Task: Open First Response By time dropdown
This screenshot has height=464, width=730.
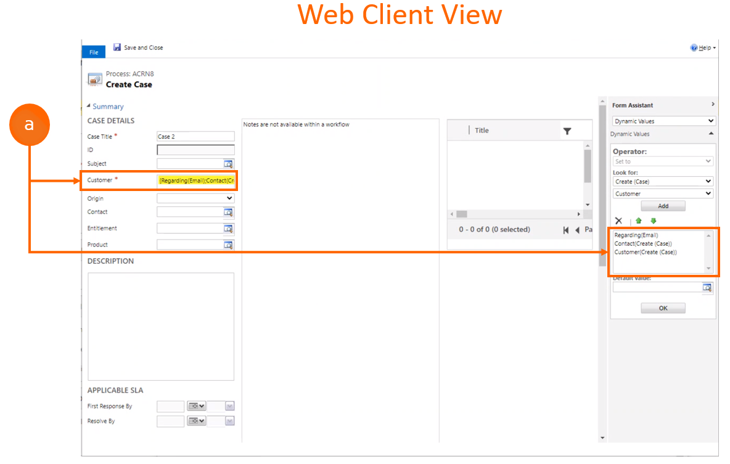Action: coord(229,406)
